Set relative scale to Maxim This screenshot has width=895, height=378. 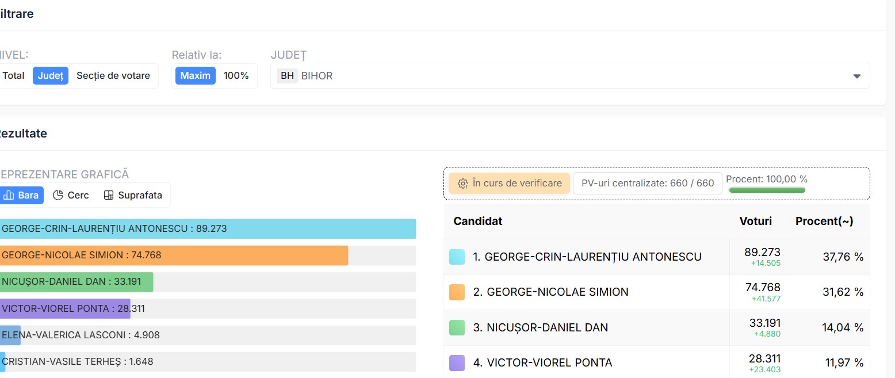click(x=195, y=76)
